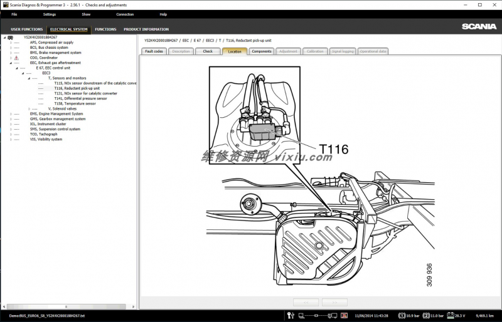Click the tree scrollbar left arrow

pos(4,306)
